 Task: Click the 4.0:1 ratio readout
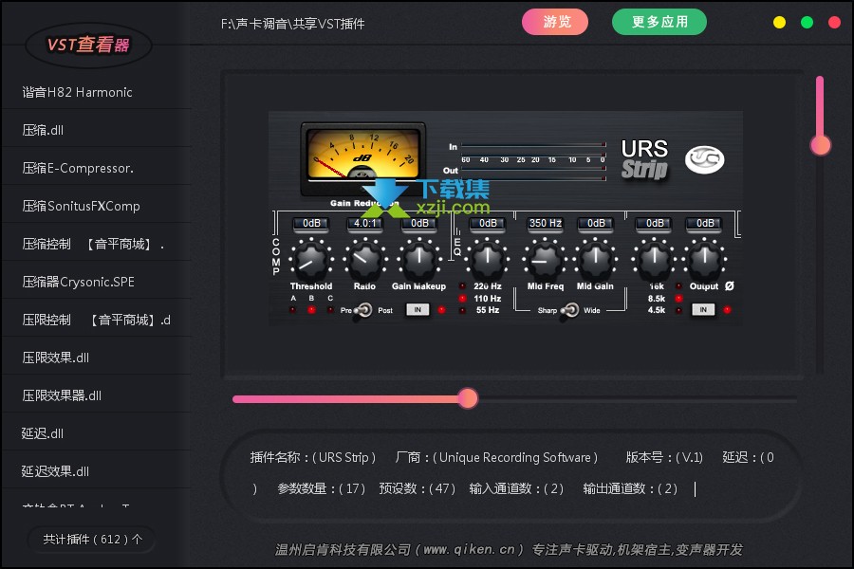(x=364, y=223)
